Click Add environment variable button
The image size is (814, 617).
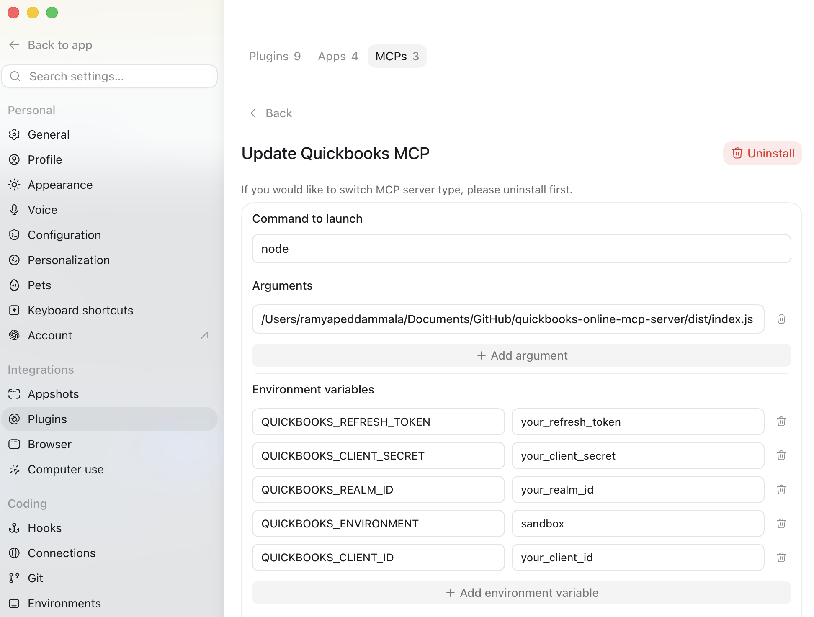(522, 593)
